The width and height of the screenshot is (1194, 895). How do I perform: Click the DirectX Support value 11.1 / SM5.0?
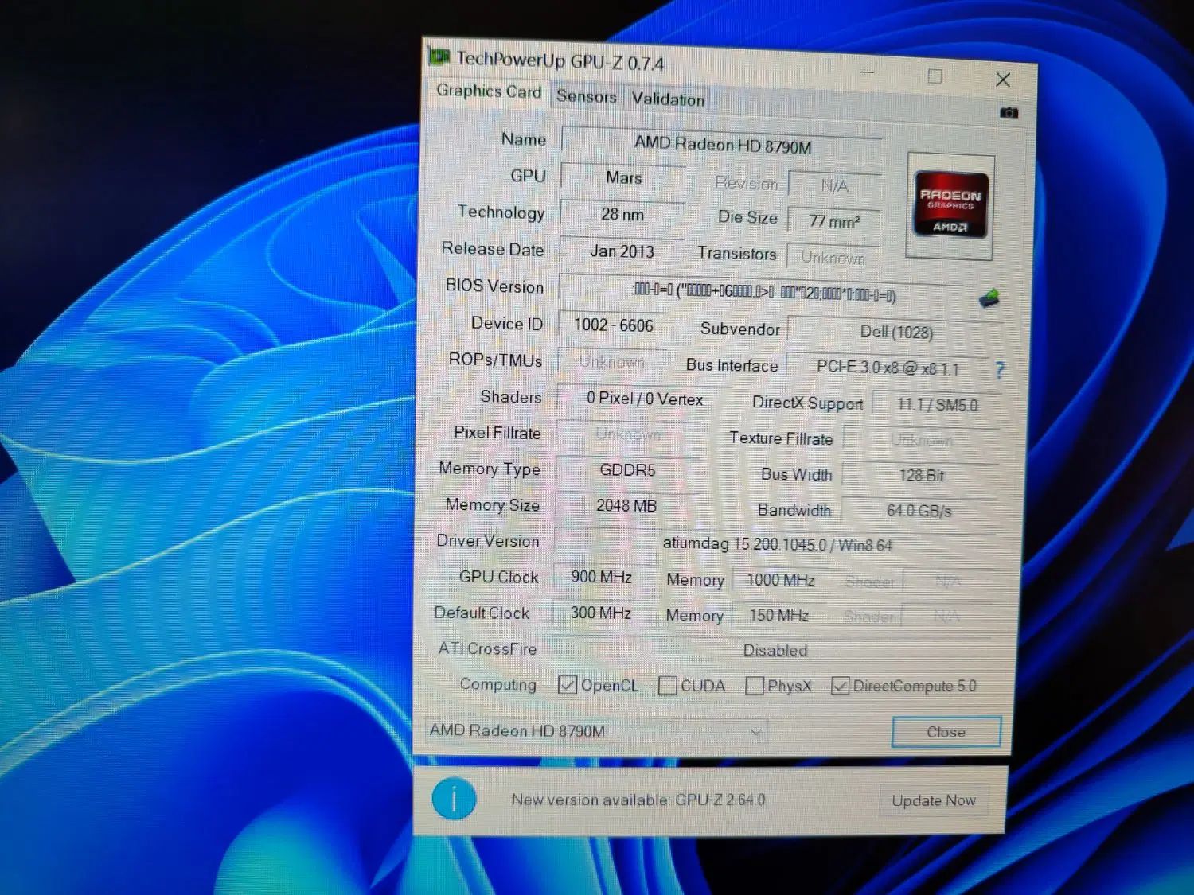937,405
